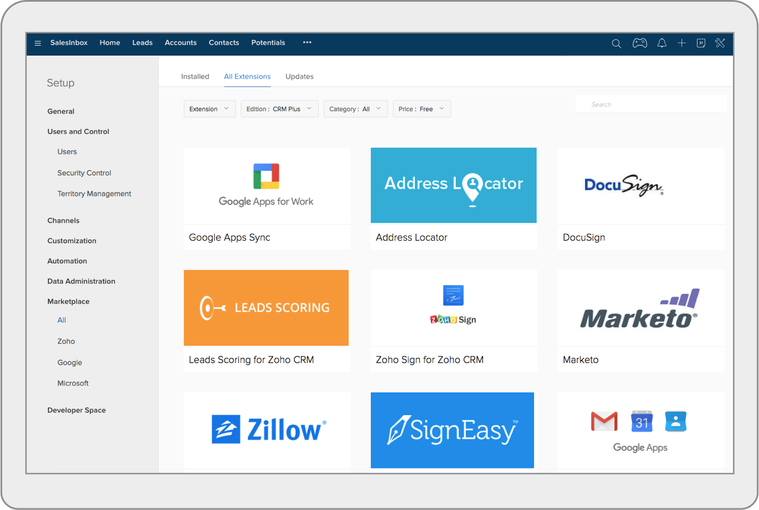
Task: Click the Leads Scoring for Zoho CRM title
Action: click(251, 359)
